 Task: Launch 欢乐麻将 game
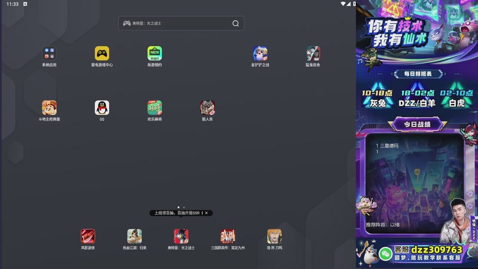pos(155,108)
